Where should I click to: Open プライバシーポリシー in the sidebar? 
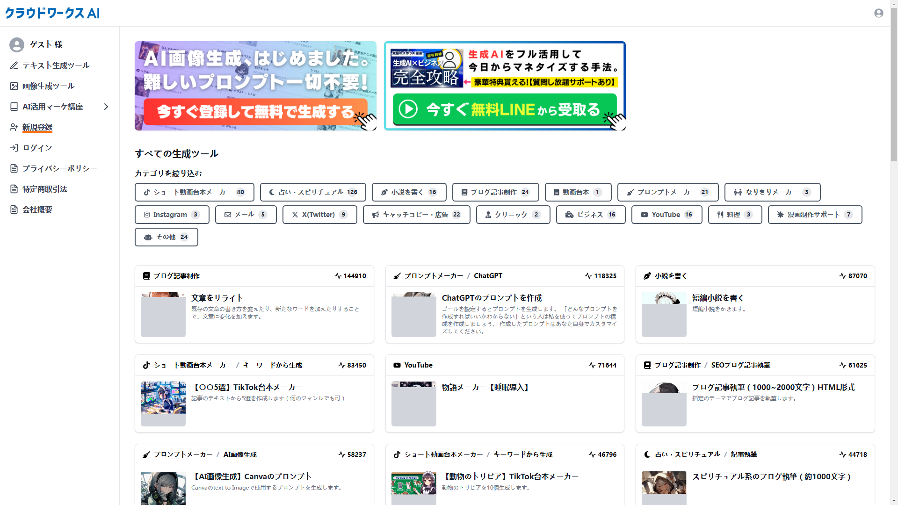tap(60, 168)
